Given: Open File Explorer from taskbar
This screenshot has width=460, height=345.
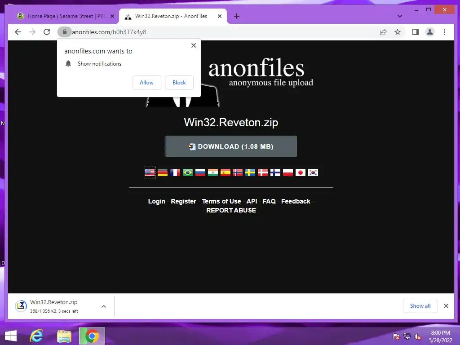Looking at the screenshot, I should [x=64, y=336].
